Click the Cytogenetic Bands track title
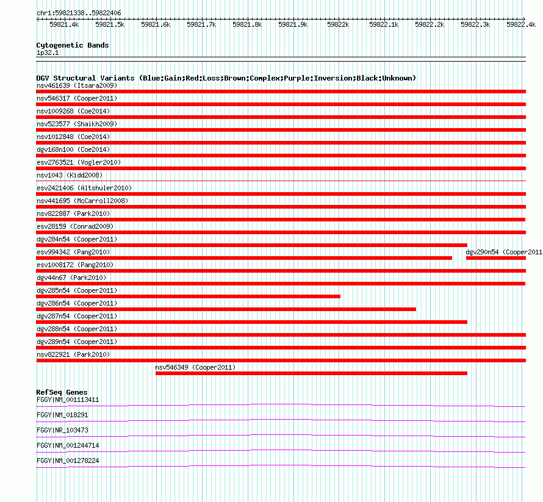 point(73,45)
